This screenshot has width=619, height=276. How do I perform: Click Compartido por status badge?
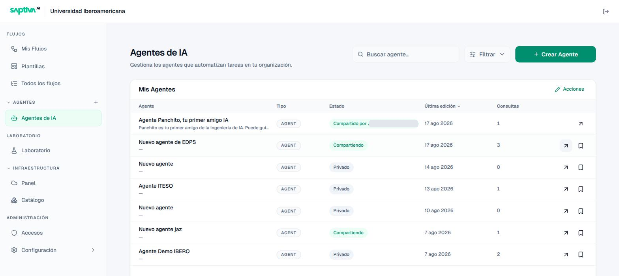pos(374,123)
